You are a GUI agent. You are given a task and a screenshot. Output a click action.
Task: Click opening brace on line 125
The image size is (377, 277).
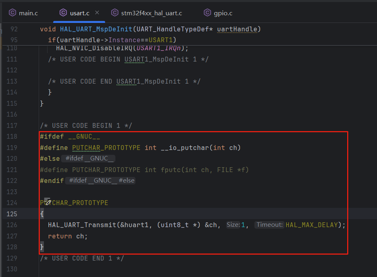[x=42, y=213]
